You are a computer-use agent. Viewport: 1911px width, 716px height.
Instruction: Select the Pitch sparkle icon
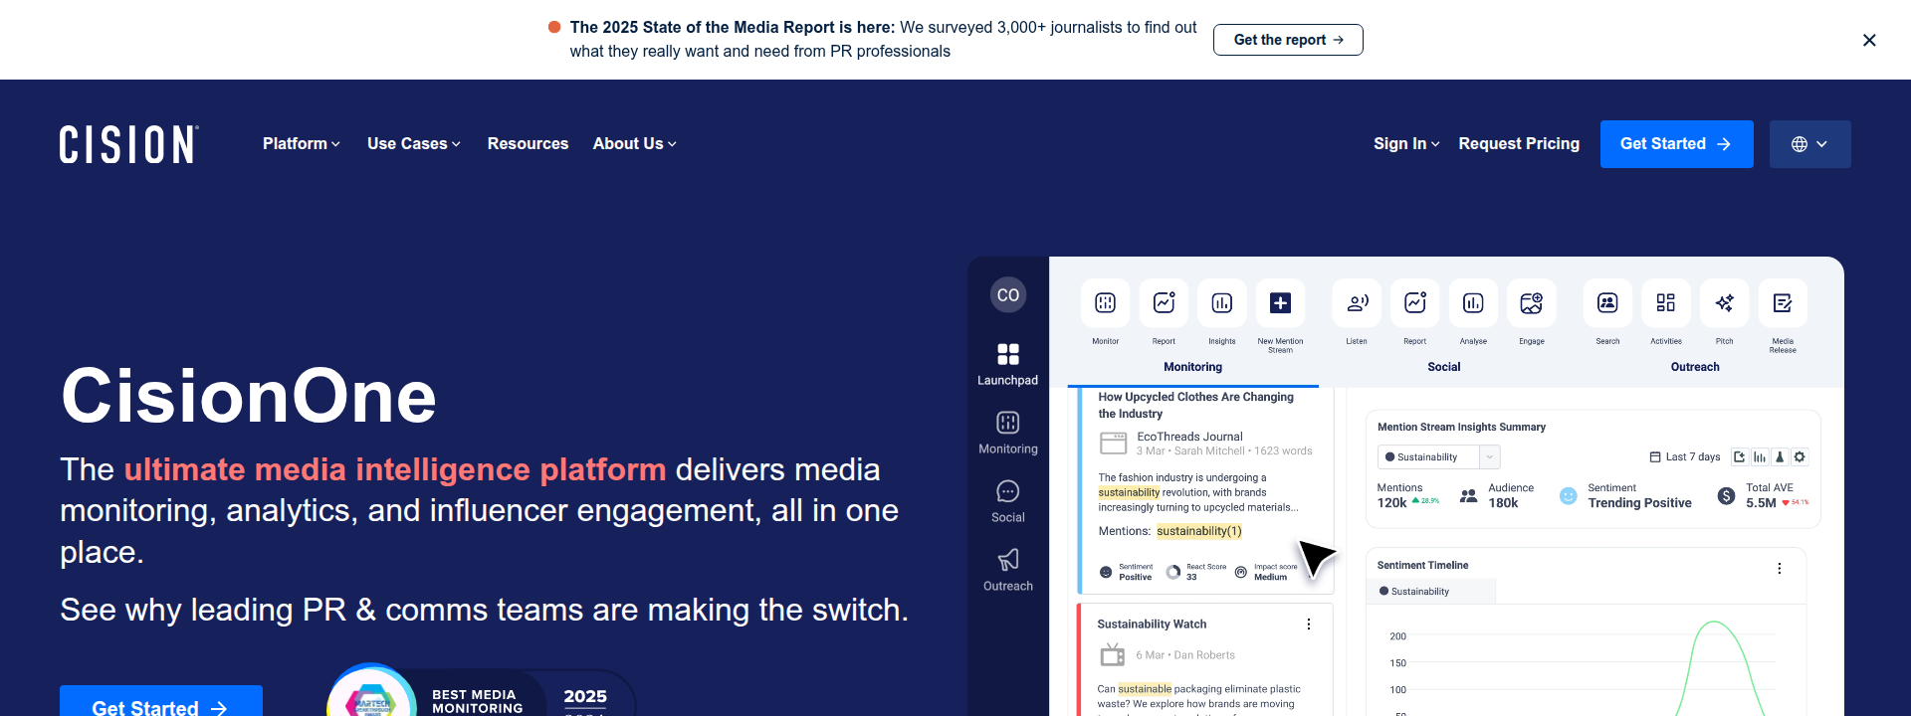tap(1725, 303)
